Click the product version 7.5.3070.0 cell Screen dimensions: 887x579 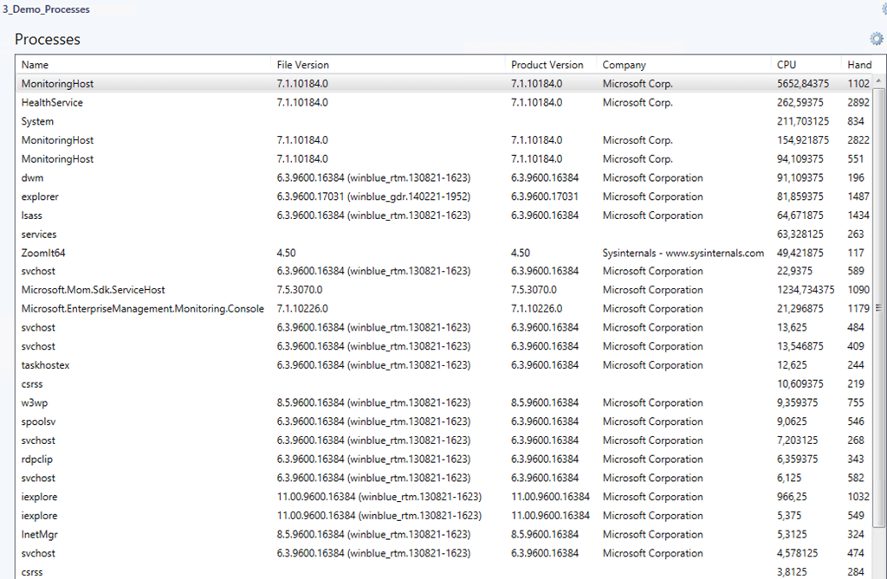click(534, 289)
